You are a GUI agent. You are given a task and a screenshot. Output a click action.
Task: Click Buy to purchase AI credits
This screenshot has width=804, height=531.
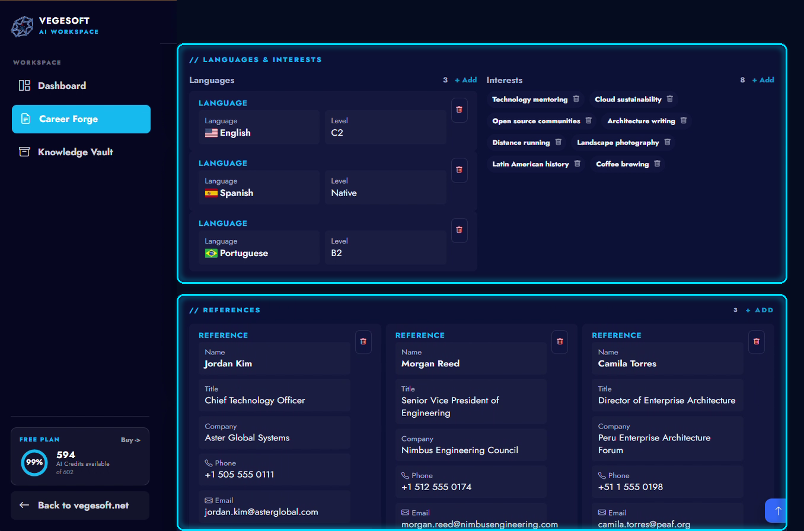click(130, 440)
